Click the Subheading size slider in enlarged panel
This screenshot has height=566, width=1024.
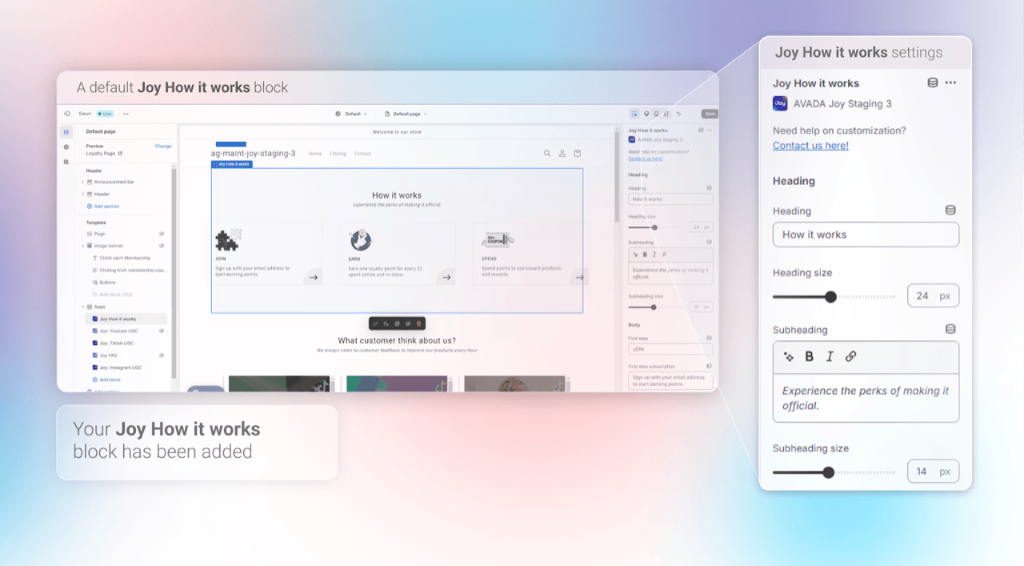(834, 472)
